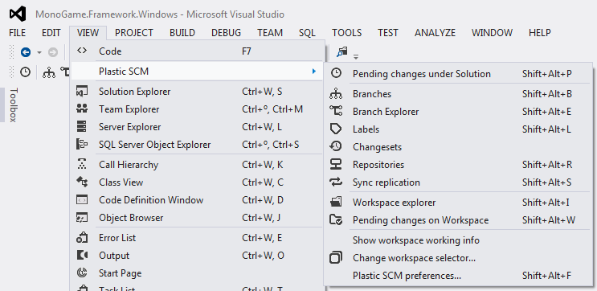Click the blue Navigate Backward arrow
This screenshot has width=597, height=291.
pos(26,52)
